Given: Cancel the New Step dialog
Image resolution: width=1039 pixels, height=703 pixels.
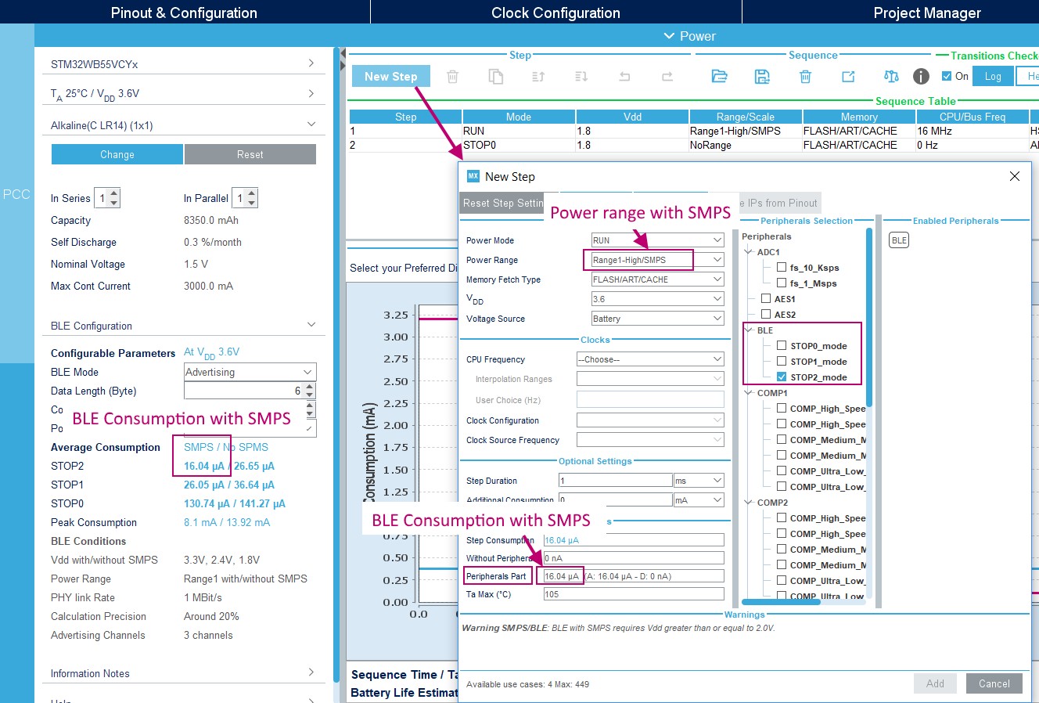Looking at the screenshot, I should point(994,683).
